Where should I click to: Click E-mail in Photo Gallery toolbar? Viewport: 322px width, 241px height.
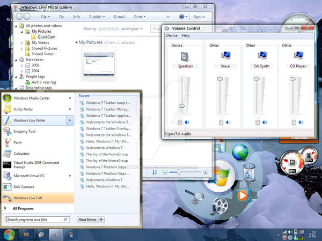pyautogui.click(x=119, y=17)
